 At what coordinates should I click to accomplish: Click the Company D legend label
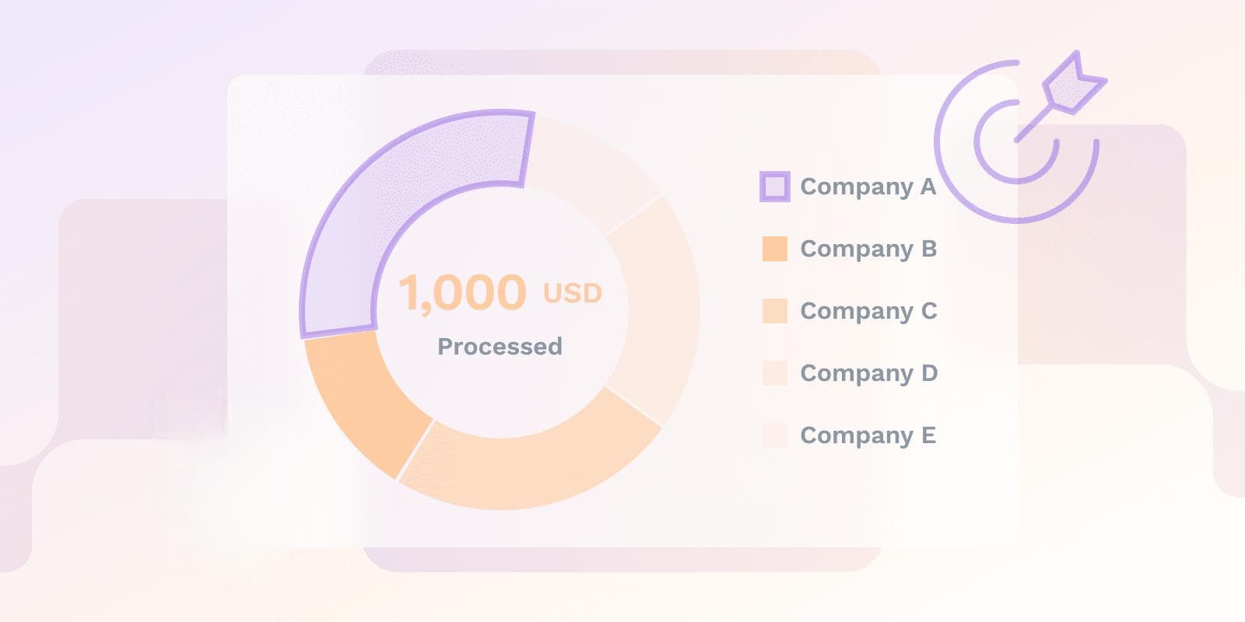pyautogui.click(x=869, y=374)
